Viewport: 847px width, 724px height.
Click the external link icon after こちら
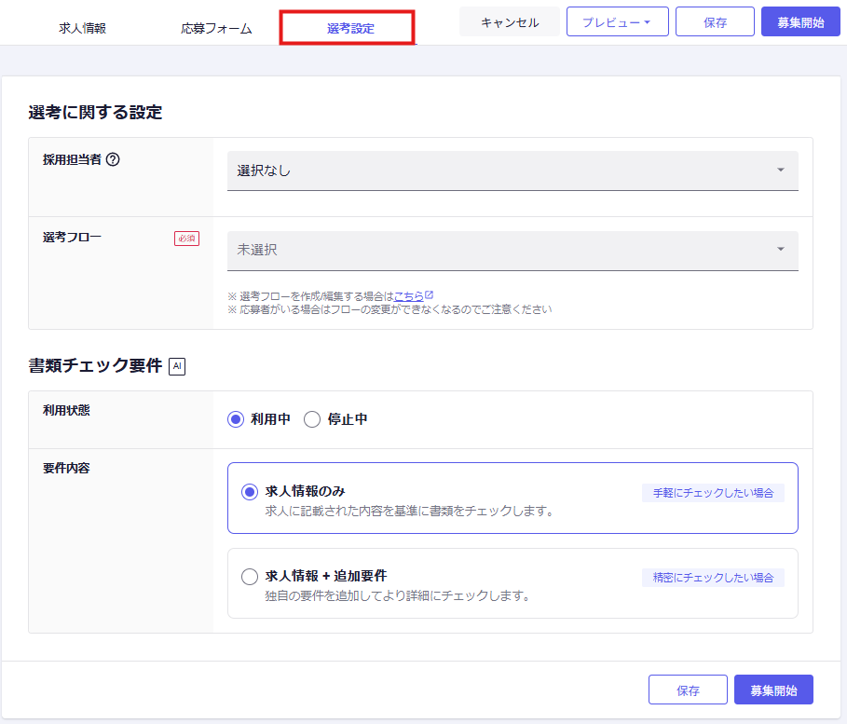[430, 295]
